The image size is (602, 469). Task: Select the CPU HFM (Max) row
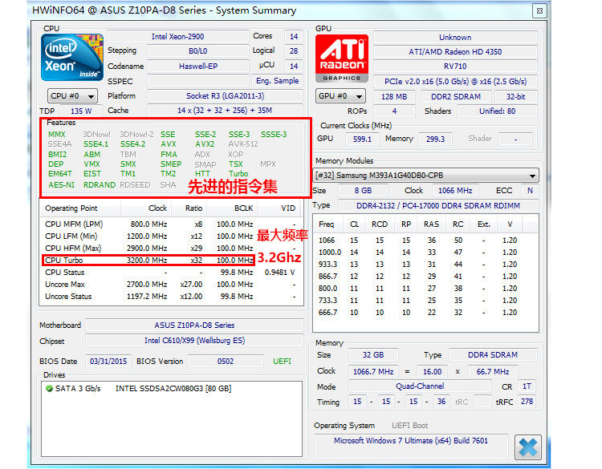tap(171, 248)
